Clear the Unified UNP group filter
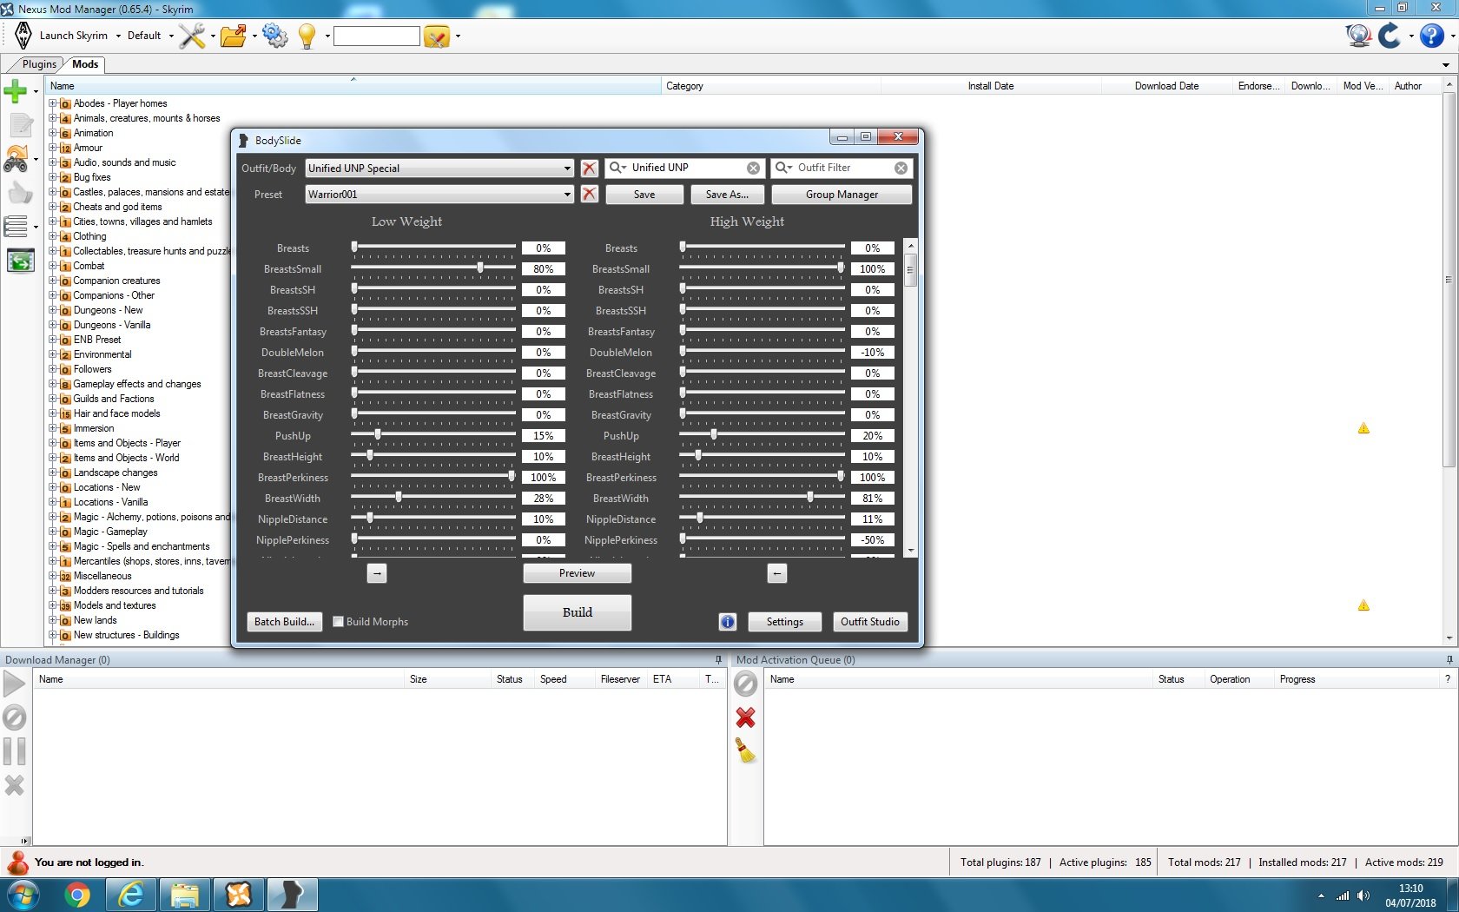This screenshot has height=912, width=1459. click(753, 169)
